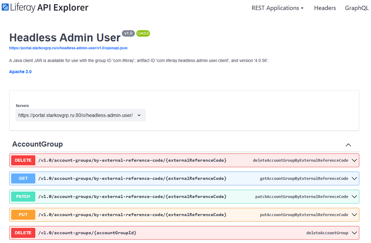Click the orange PUT method badge
Viewport: 371px width, 243px height.
[x=23, y=215]
